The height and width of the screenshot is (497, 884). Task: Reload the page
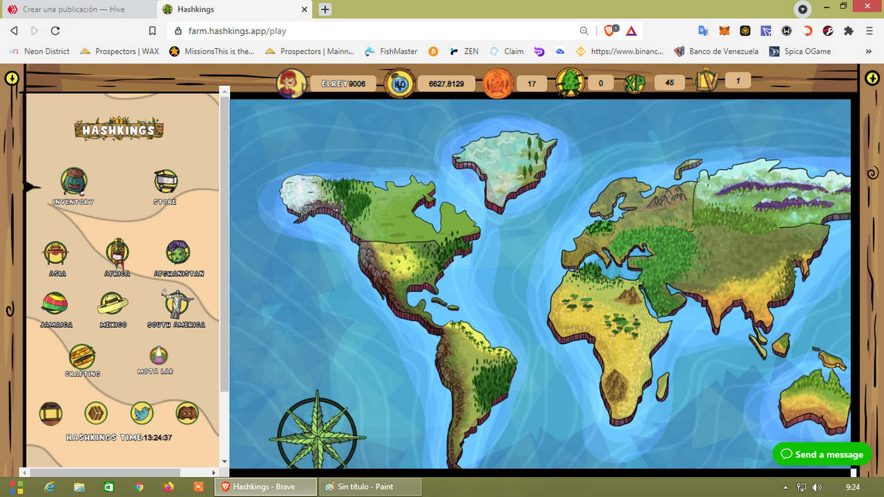click(x=55, y=31)
